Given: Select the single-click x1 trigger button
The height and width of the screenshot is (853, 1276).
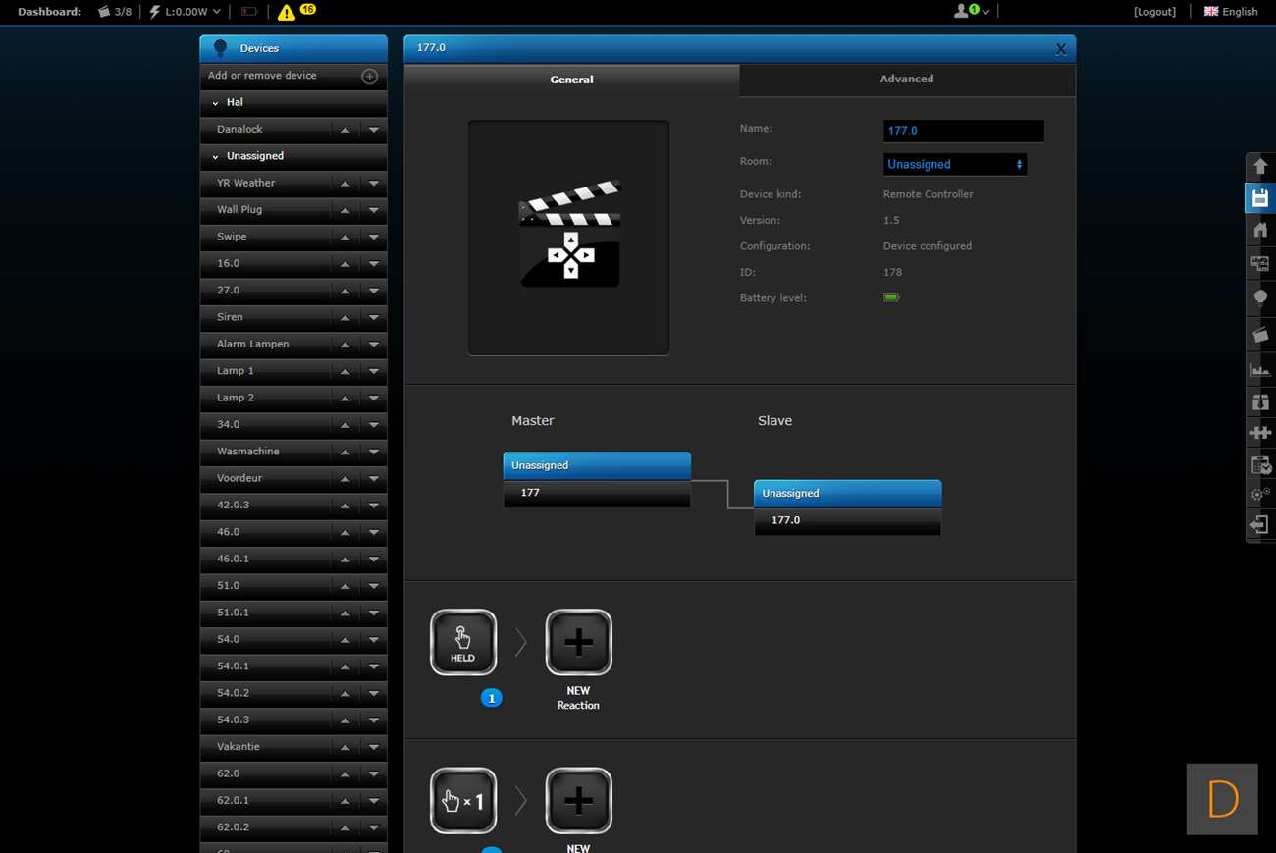Looking at the screenshot, I should [x=463, y=801].
